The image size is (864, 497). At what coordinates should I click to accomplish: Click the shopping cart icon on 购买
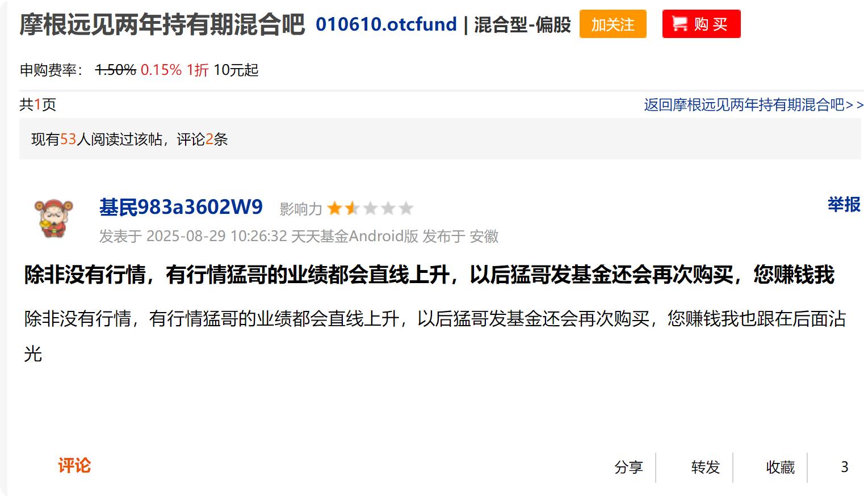tap(680, 24)
